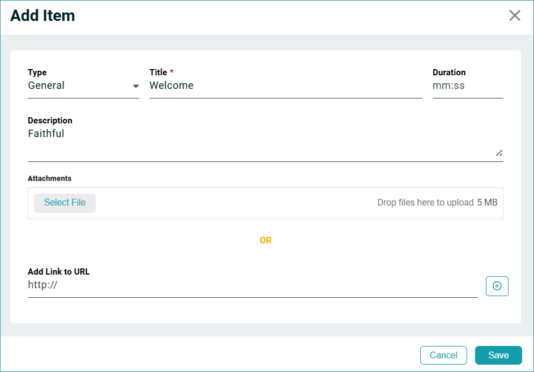Close the Add Item dialog
The height and width of the screenshot is (372, 534).
[514, 15]
